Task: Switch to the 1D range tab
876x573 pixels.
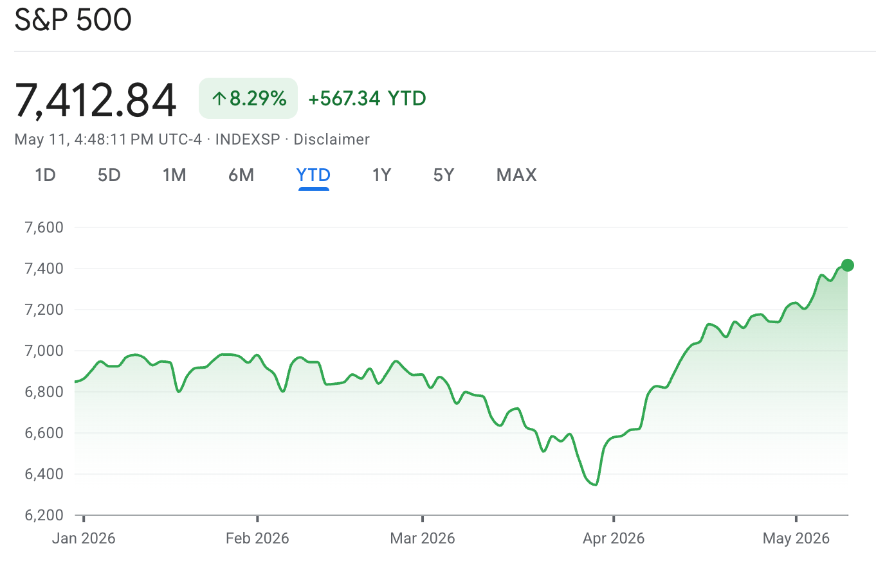Action: [x=45, y=175]
